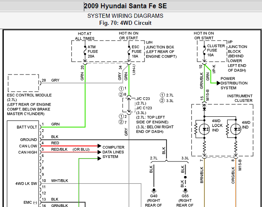262x207 pixels.
Task: Click the ESC fuse symbol
Action: [129, 51]
